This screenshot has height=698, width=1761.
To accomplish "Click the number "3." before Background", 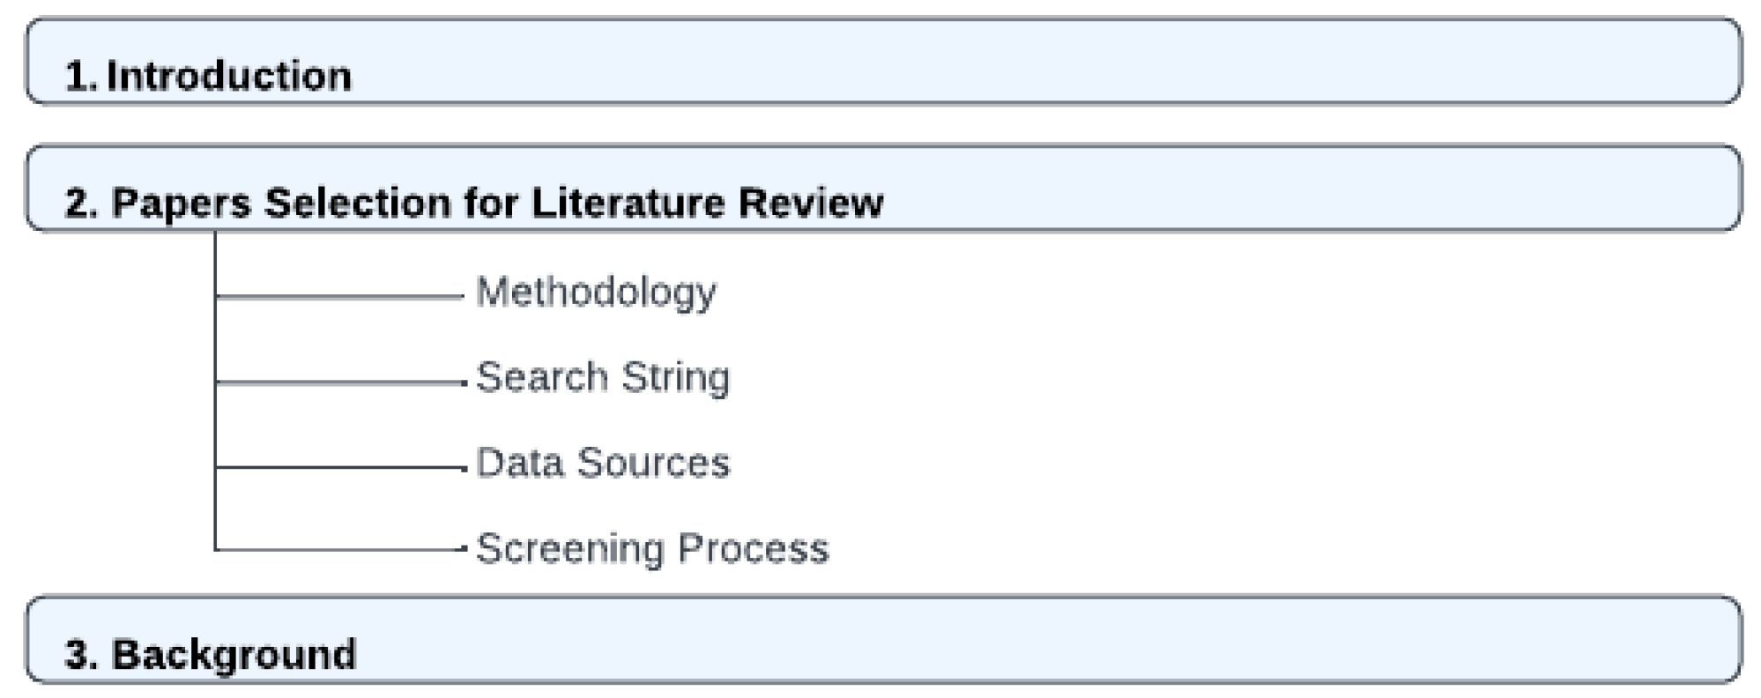I will pyautogui.click(x=83, y=656).
